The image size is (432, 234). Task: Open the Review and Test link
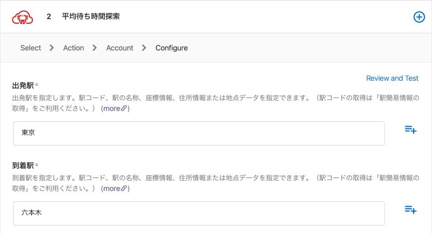coord(392,78)
